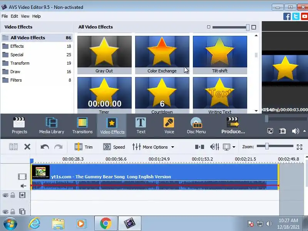Viewport: 308px width, 231px height.
Task: Delete the selected item with the X icon
Action: click(27, 147)
